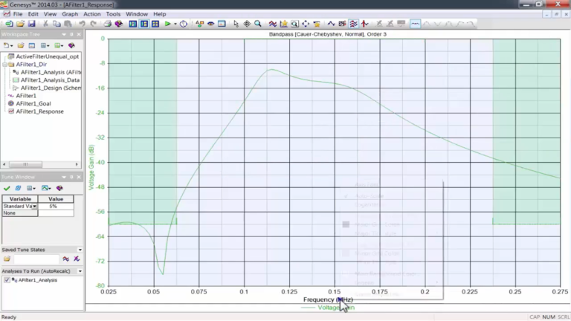Close the Tune Window panel
The height and width of the screenshot is (321, 571).
79,177
